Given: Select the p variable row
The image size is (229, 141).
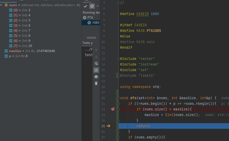Looking at the screenshot, I should (41, 56).
